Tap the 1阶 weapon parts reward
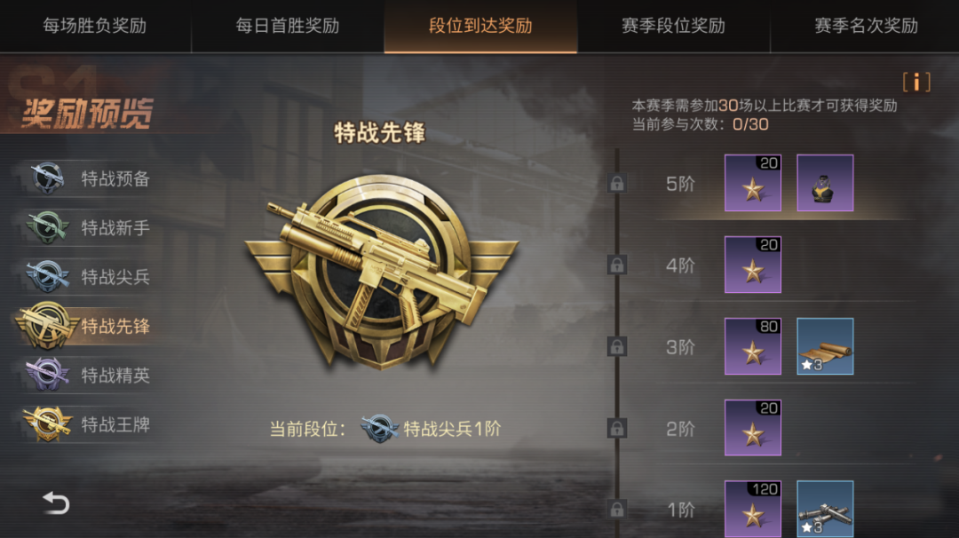Screen dimensions: 959x538 (824, 509)
